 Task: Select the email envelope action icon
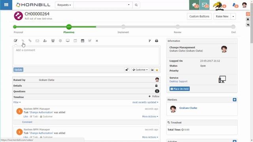click(37, 41)
